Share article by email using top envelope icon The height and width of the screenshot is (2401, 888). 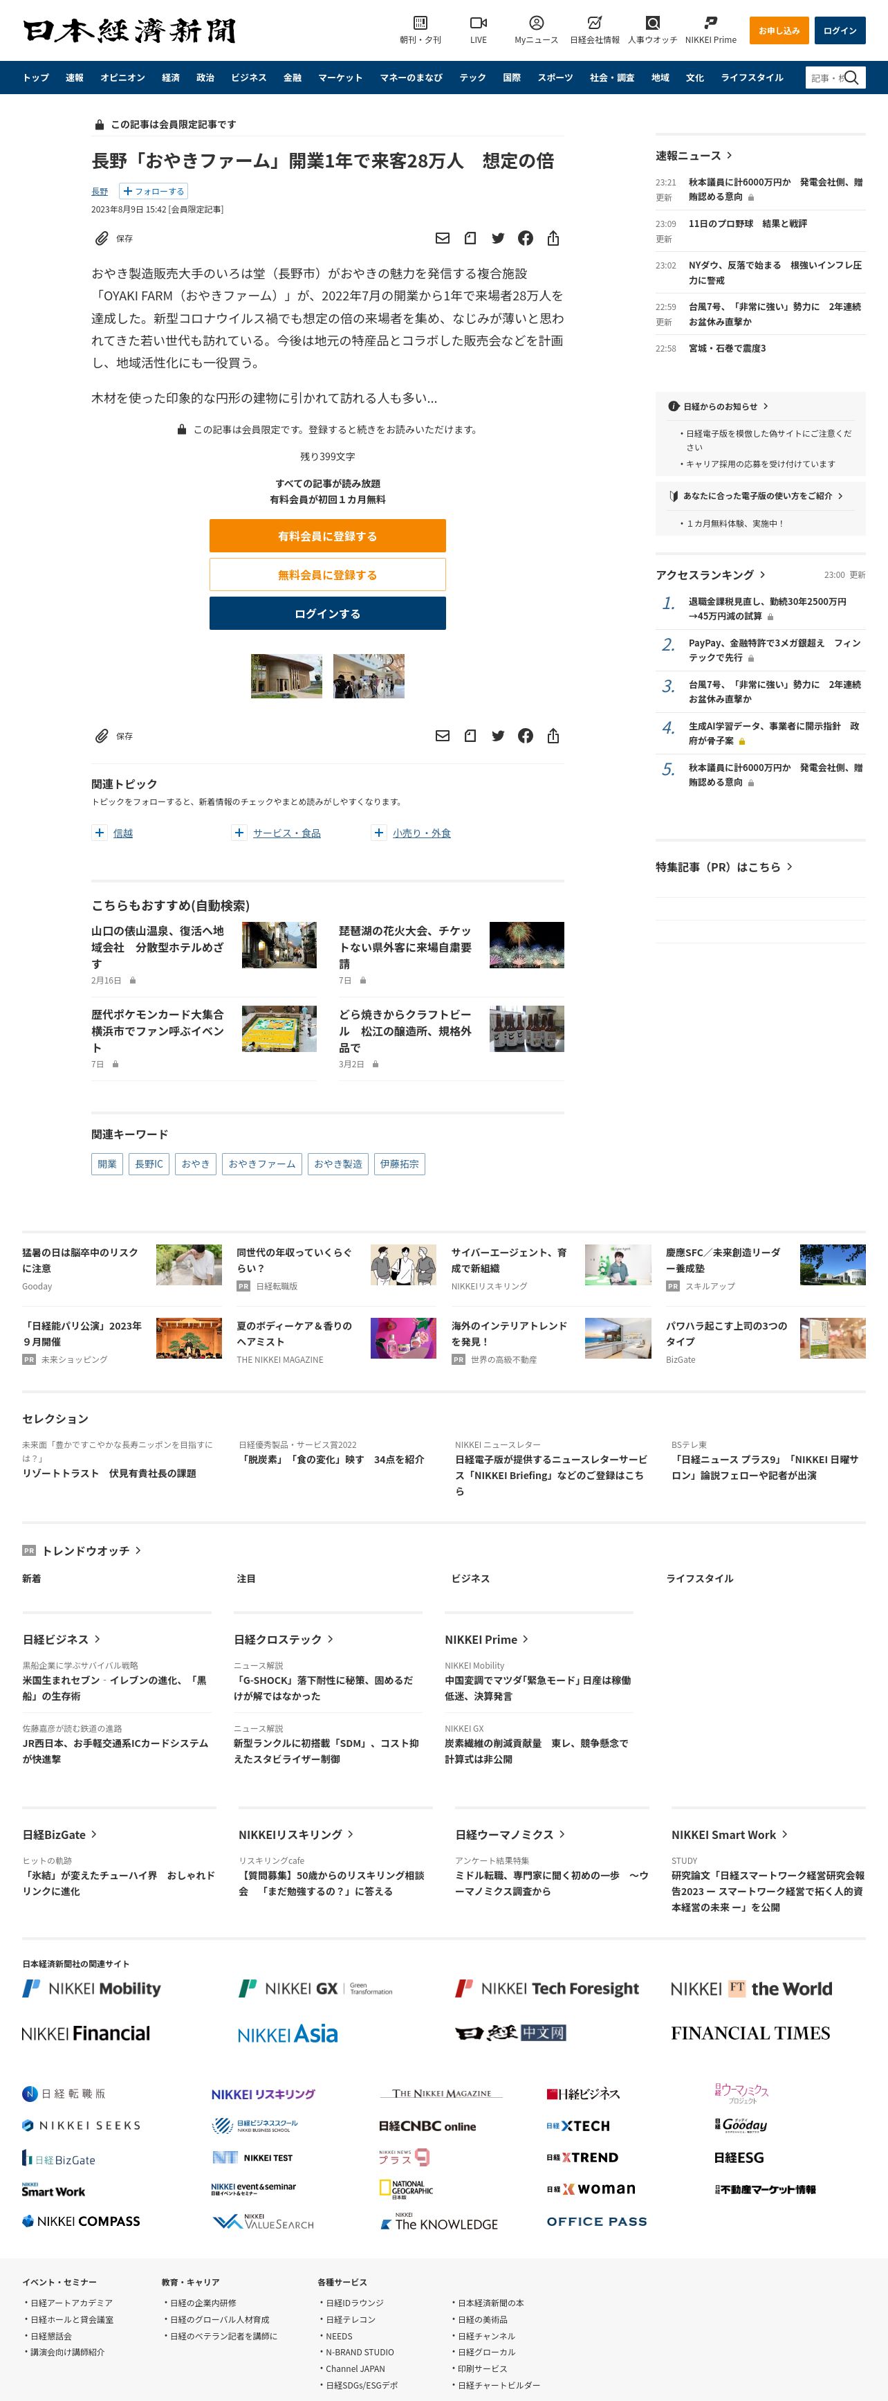[443, 239]
